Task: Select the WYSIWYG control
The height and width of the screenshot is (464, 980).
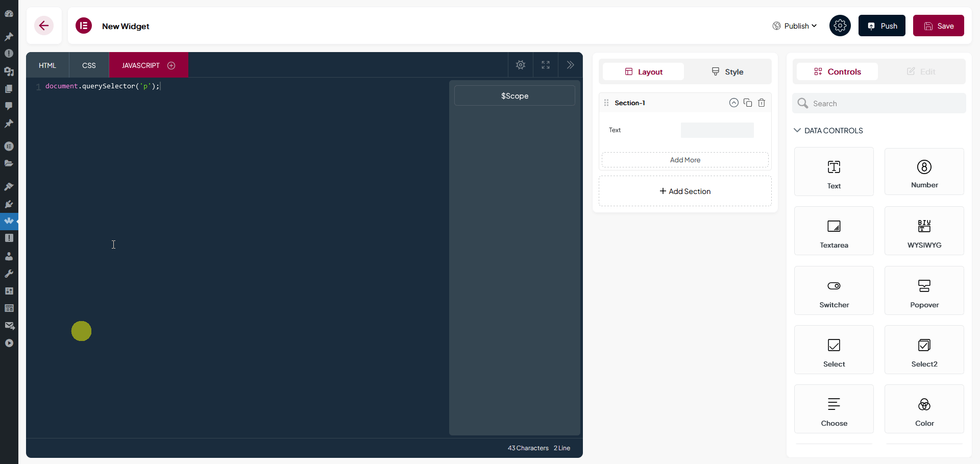Action: 924,231
